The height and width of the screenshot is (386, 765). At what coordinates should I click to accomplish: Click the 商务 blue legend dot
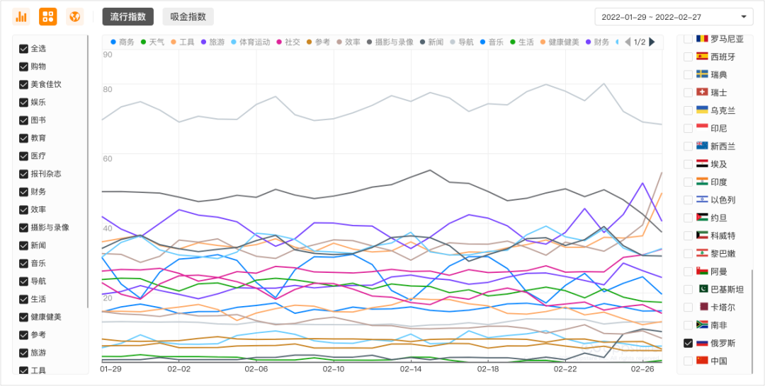pos(113,42)
